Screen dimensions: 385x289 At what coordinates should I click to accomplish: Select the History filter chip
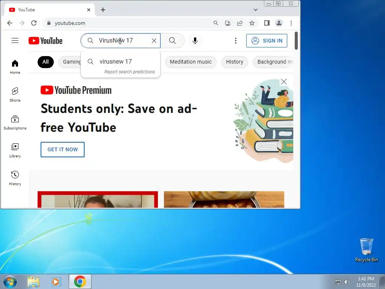(x=235, y=62)
